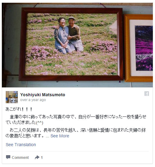Click the dark wooden picture frame border
Screen dimensions: 155x167
click(71, 78)
